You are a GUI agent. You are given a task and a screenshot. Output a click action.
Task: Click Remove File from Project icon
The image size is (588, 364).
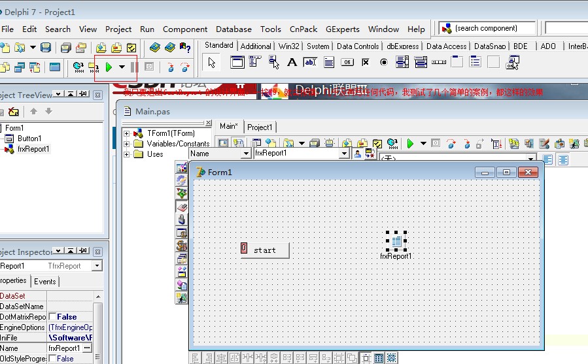pos(116,48)
